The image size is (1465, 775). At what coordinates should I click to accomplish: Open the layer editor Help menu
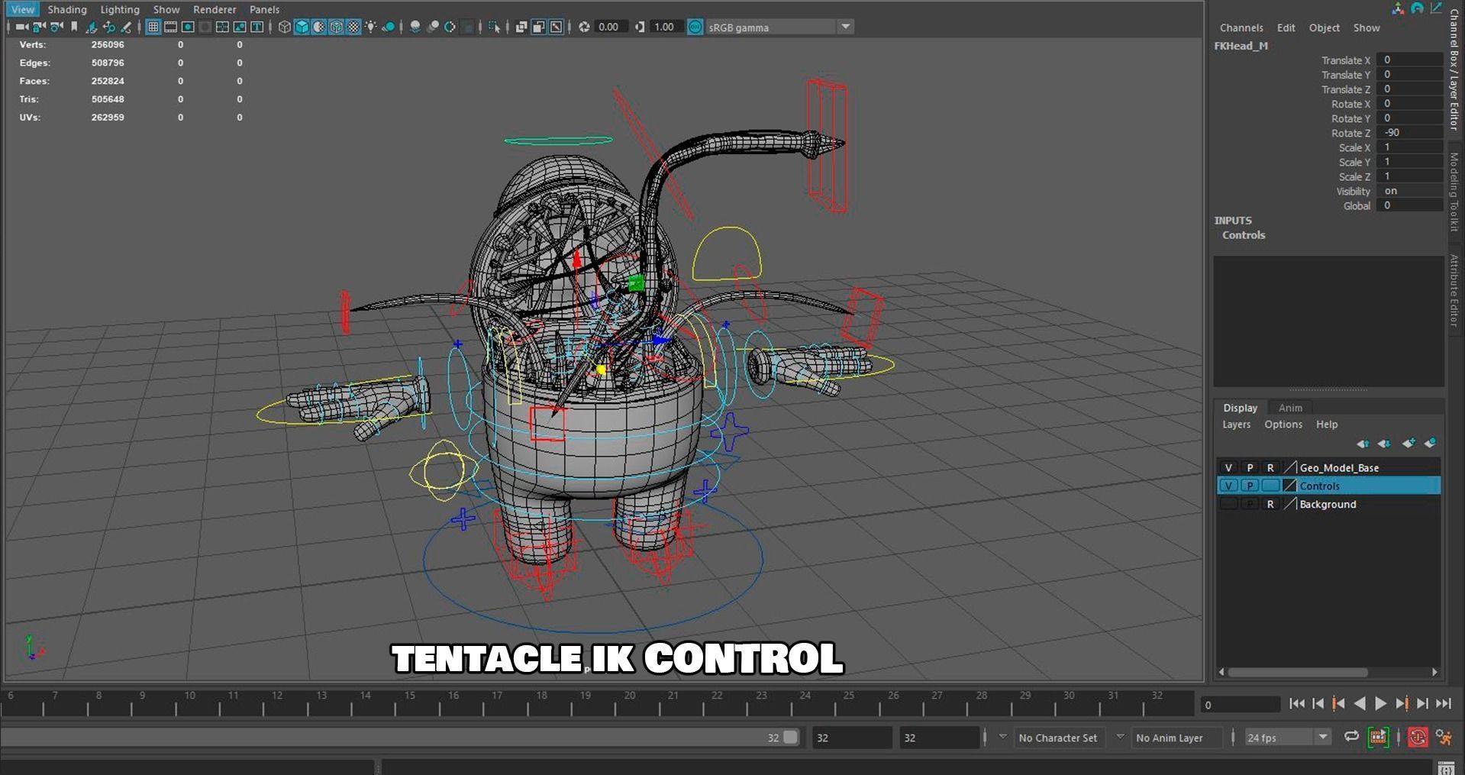pos(1327,425)
